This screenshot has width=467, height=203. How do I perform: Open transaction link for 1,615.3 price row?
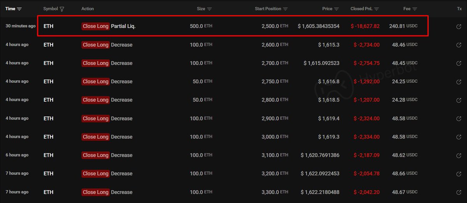coord(459,45)
